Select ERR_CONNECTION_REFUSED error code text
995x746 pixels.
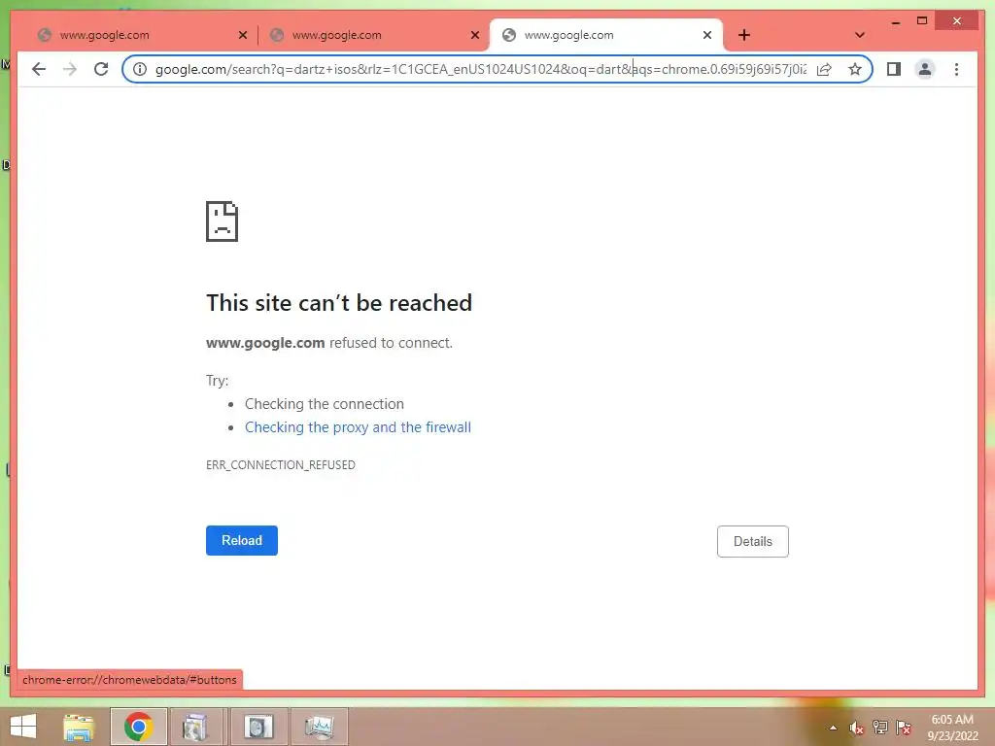pyautogui.click(x=281, y=465)
